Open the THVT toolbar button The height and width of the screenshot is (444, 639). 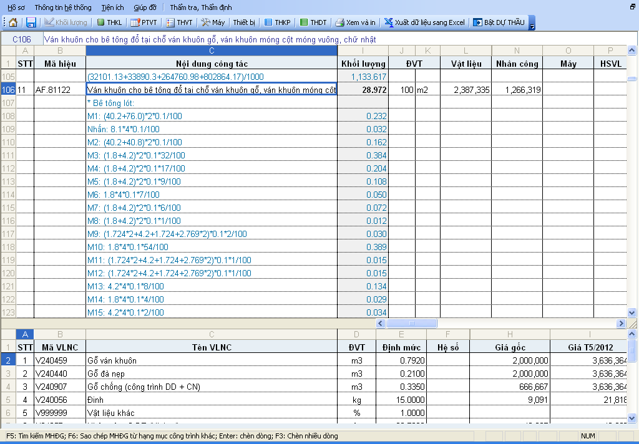179,22
